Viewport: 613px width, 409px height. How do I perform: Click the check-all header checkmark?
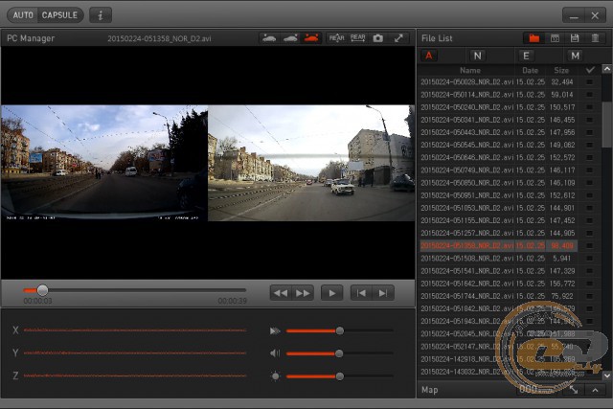tap(590, 70)
